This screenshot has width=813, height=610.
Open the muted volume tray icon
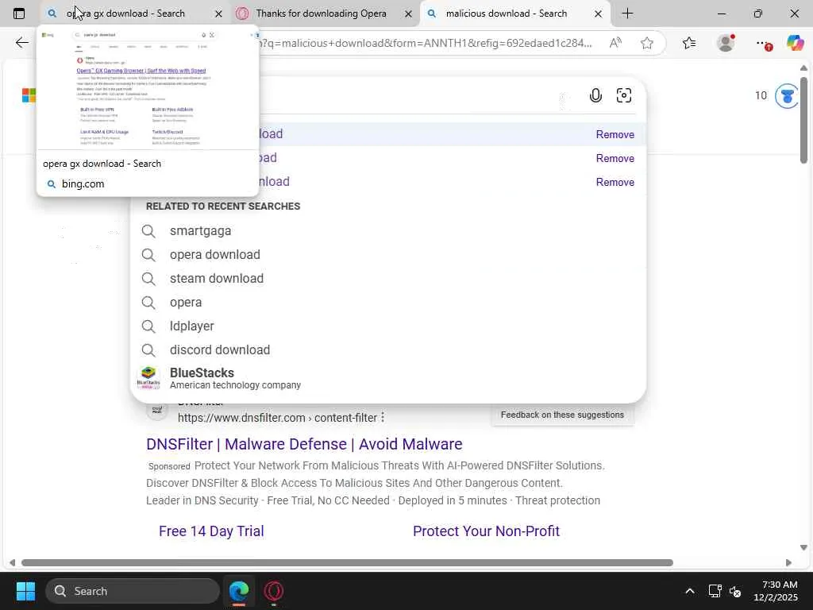coord(735,591)
